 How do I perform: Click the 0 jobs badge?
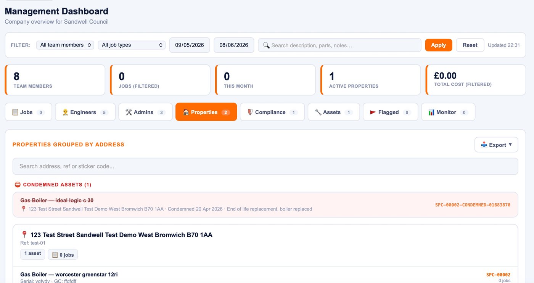[63, 254]
